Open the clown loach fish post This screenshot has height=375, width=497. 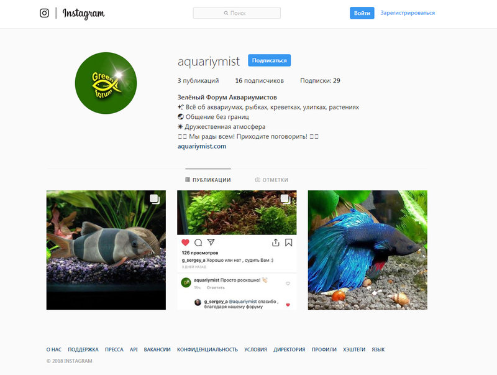[106, 250]
